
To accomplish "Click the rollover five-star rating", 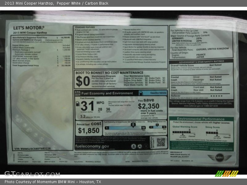I will pos(216,96).
